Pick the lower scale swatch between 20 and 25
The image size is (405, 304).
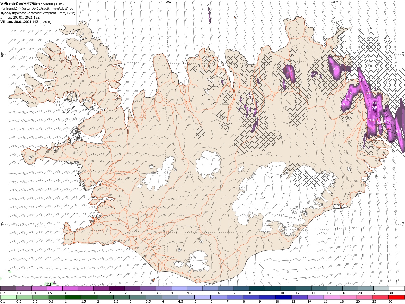coord(364,297)
